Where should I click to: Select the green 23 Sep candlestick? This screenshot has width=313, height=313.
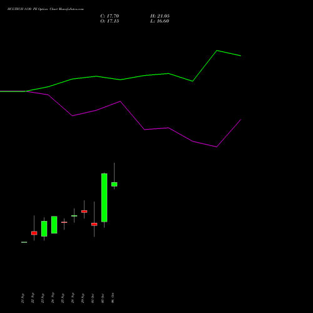(x=44, y=228)
